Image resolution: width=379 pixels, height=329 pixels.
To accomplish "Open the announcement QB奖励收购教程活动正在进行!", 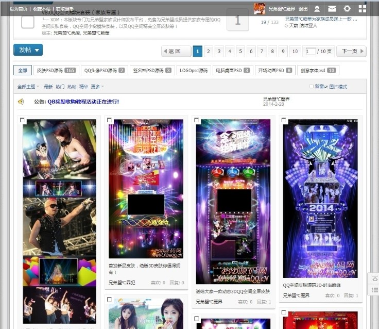I will [83, 102].
